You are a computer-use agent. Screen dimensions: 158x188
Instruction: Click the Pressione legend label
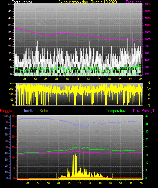click(134, 2)
